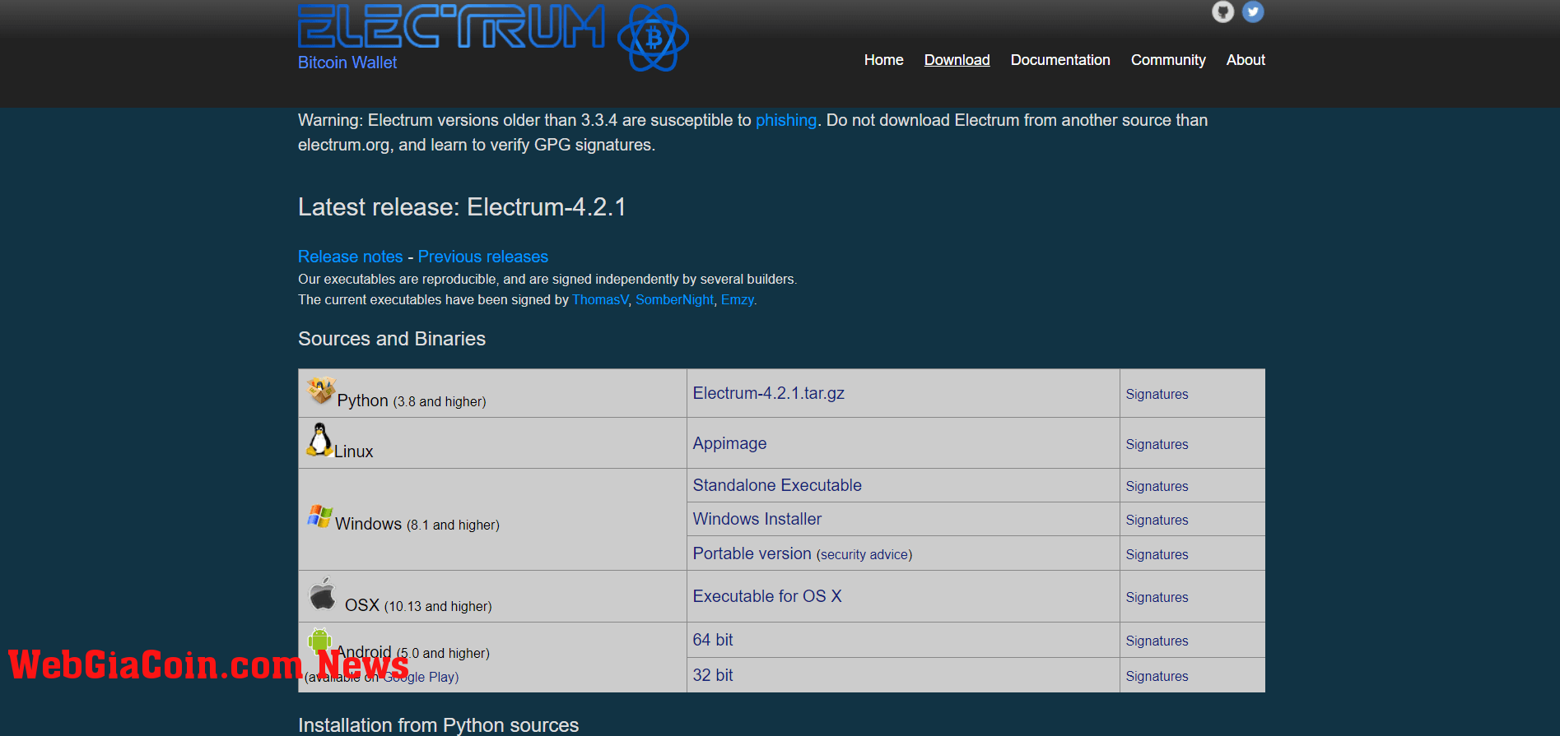Screen dimensions: 1560x736
Task: Open Emzy signer link
Action: coord(738,299)
